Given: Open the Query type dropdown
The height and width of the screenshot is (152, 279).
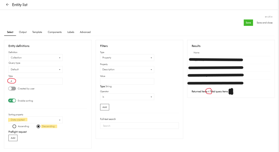Looking at the screenshot, I should 35,70.
